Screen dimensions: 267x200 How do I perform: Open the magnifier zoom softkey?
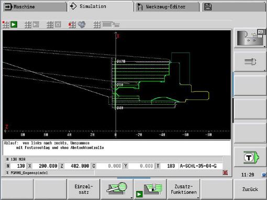pos(117,189)
